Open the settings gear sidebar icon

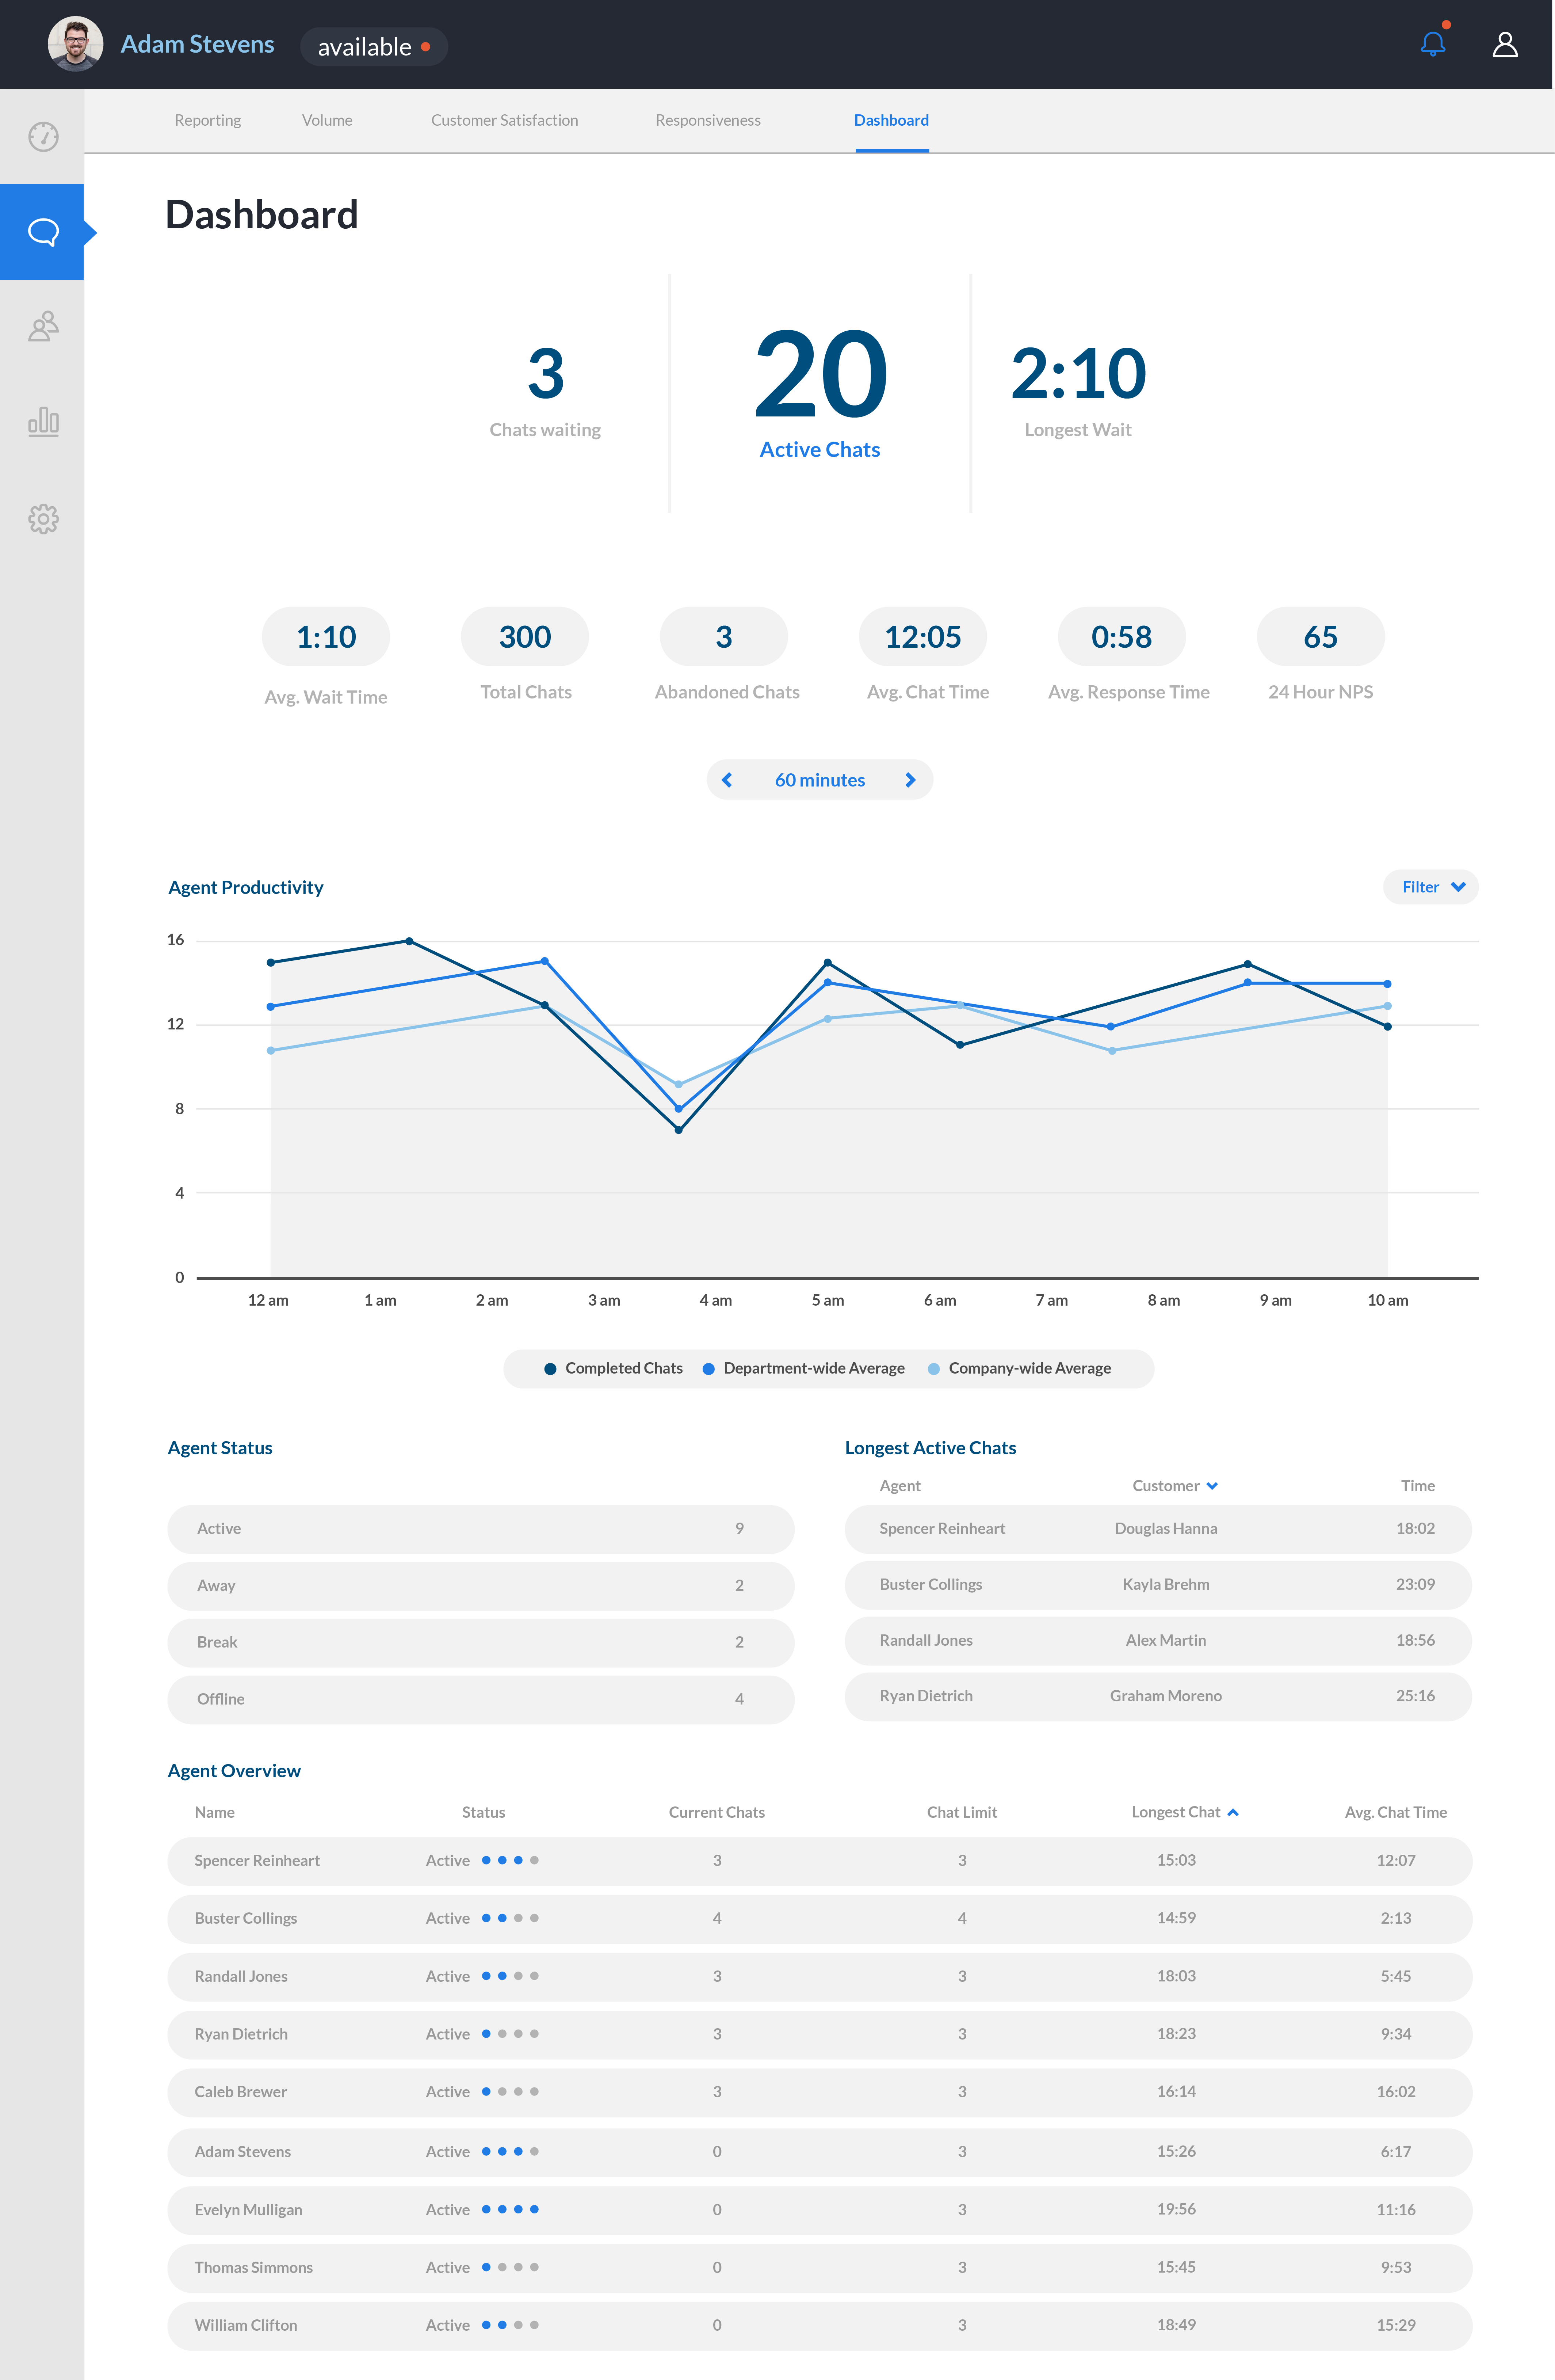43,518
